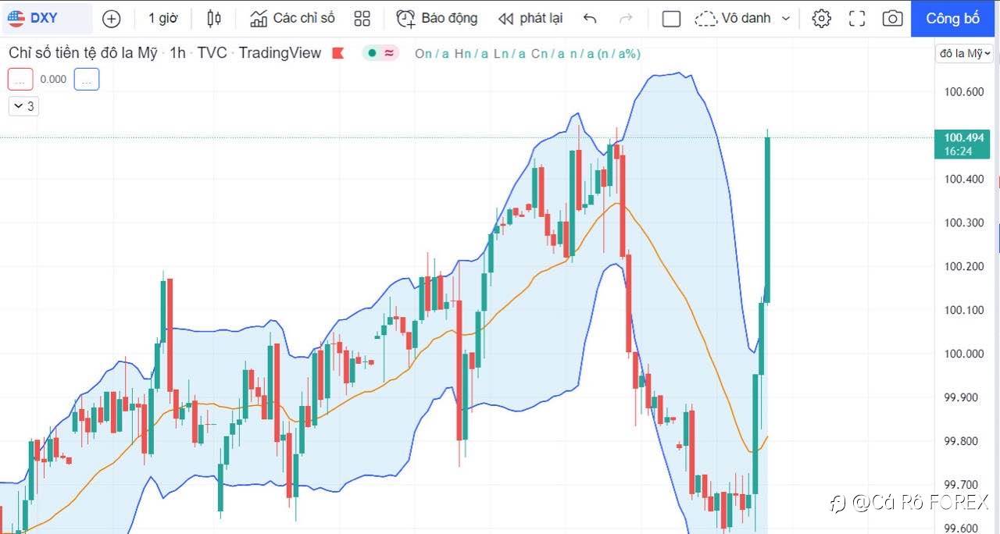Open the chart layout templates grid icon
This screenshot has width=1000, height=534.
[362, 19]
